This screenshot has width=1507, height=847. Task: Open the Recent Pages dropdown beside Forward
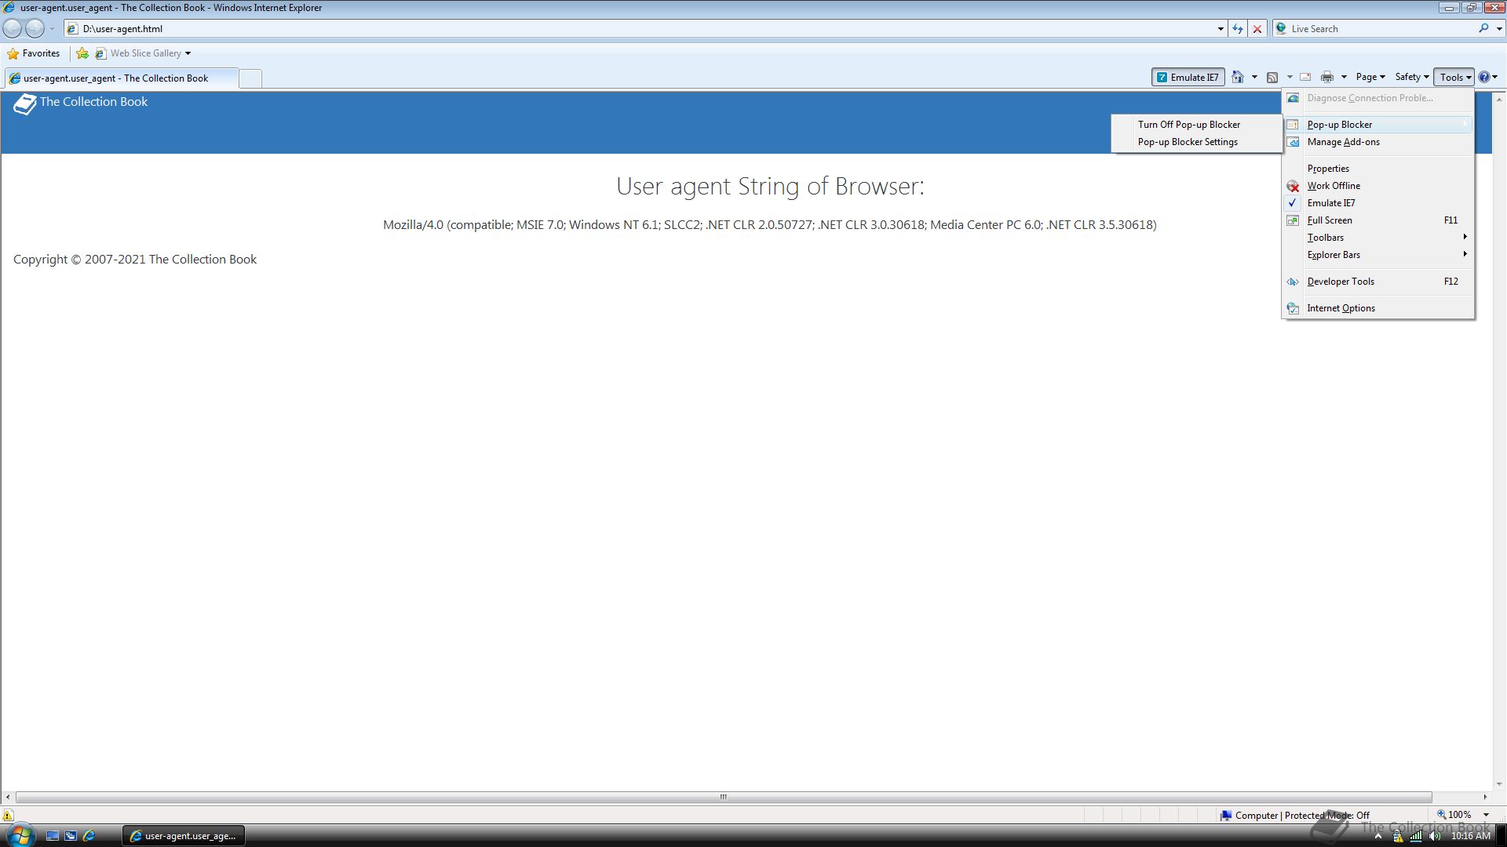coord(52,29)
